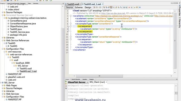Click editor Forward navigation icon
The width and height of the screenshot is (181, 101).
[100, 7]
